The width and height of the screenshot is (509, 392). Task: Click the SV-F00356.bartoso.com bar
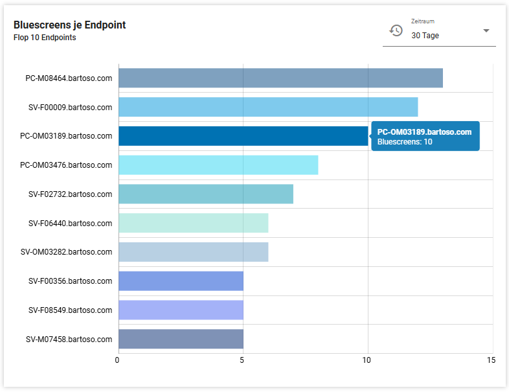click(x=181, y=281)
